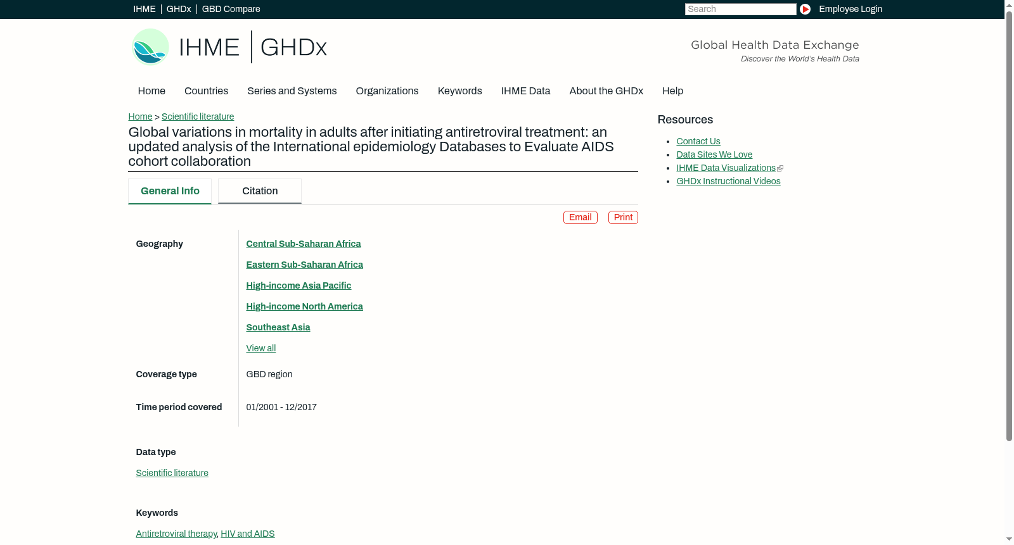The height and width of the screenshot is (545, 1014).
Task: Click the red search submit arrow icon
Action: pyautogui.click(x=805, y=9)
